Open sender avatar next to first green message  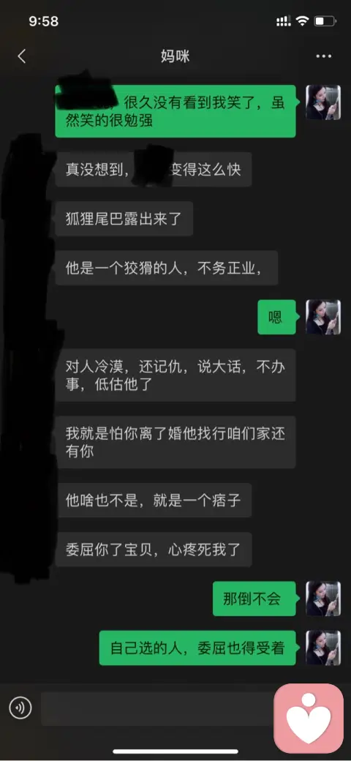coord(323,102)
